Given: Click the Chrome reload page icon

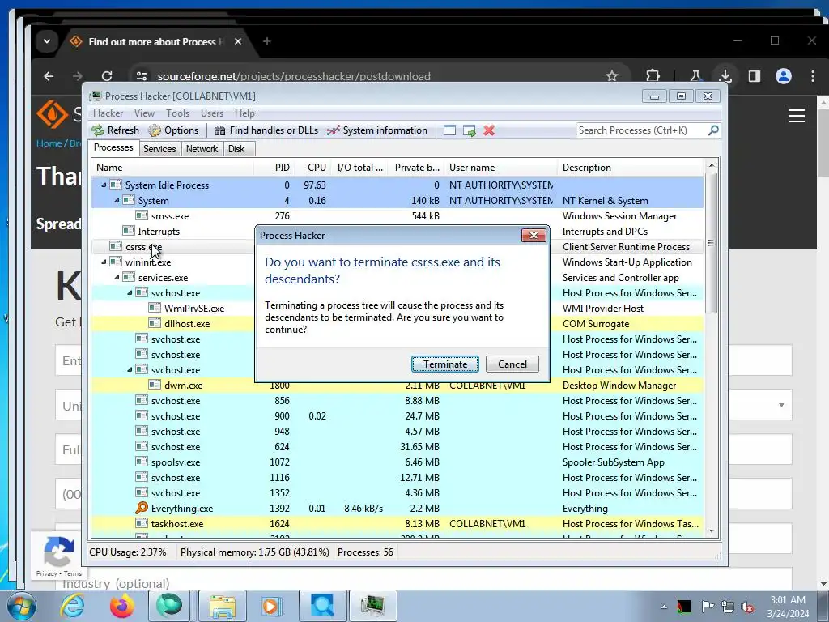Looking at the screenshot, I should 107,76.
